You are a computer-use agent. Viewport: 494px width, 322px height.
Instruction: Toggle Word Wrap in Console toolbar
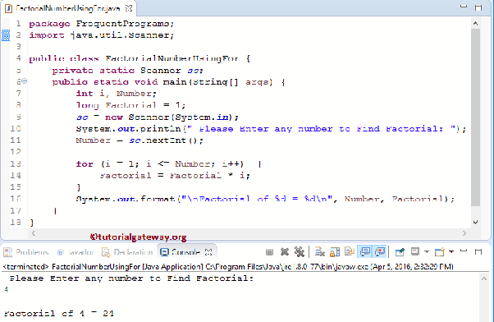[x=350, y=251]
